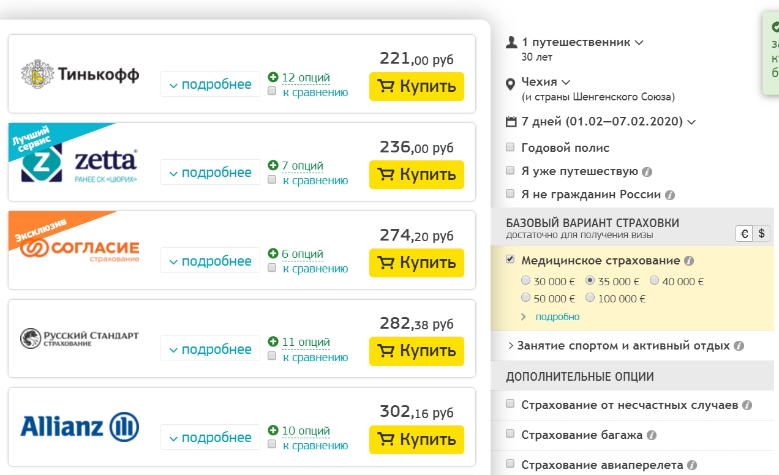The height and width of the screenshot is (475, 779).
Task: Select 40 000 € coverage option
Action: [x=654, y=281]
